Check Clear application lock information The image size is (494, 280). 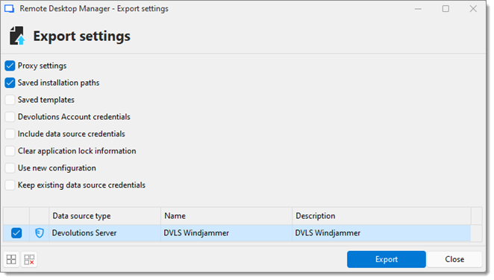[10, 151]
